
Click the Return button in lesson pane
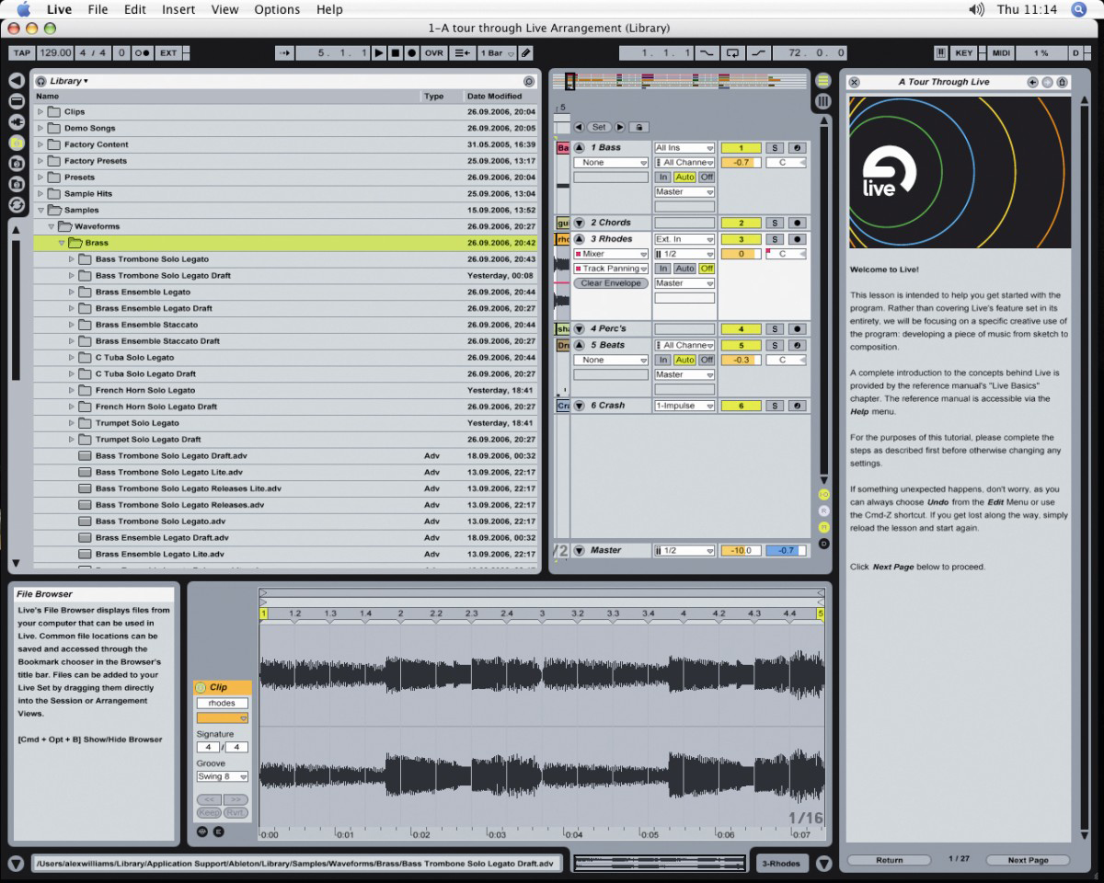click(889, 860)
